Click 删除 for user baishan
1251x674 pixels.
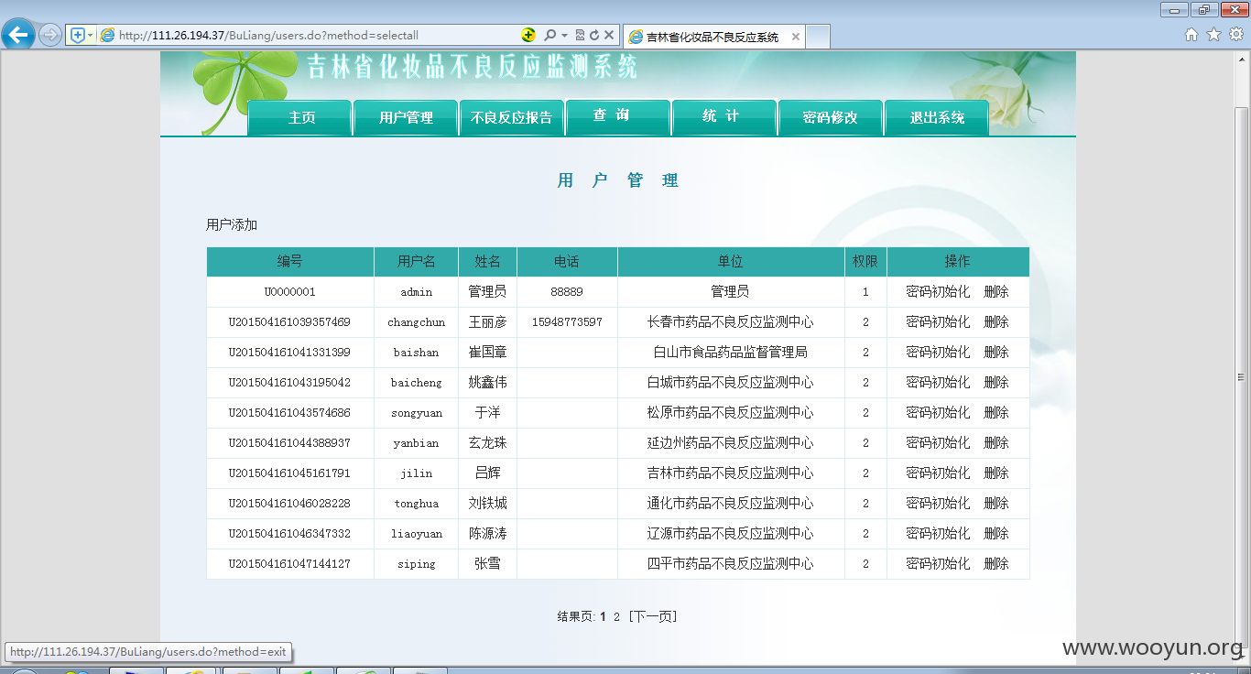point(996,353)
